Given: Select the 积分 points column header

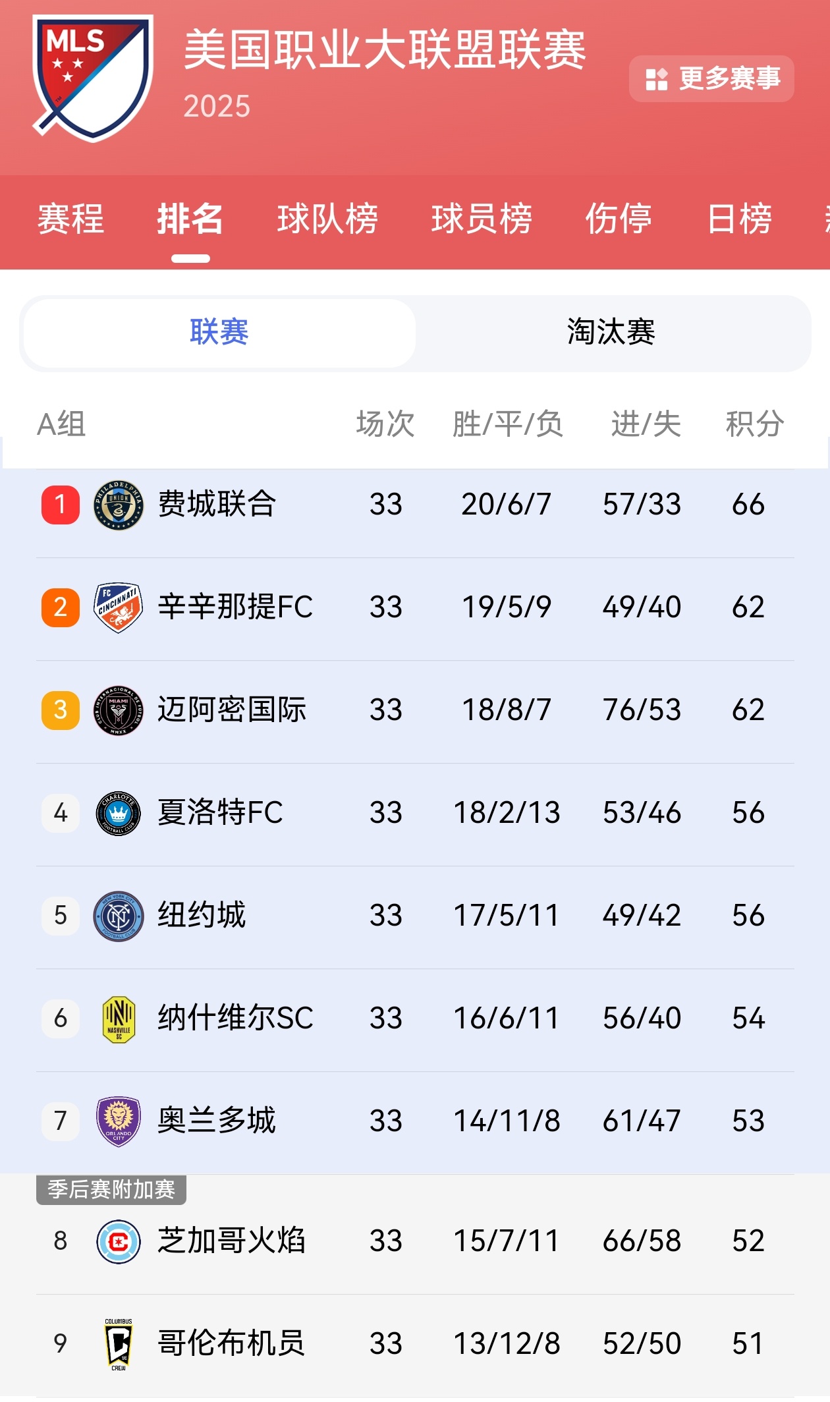Looking at the screenshot, I should click(x=754, y=424).
